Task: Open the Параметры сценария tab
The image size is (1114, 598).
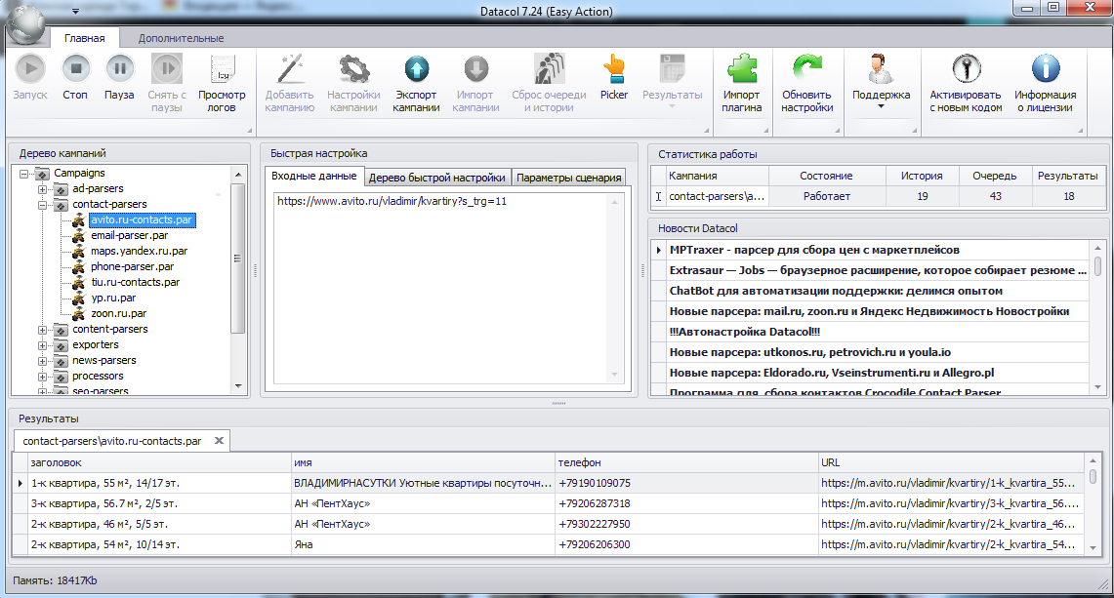Action: pos(569,178)
